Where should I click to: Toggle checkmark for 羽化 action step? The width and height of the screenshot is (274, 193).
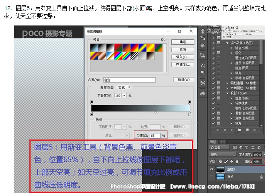pyautogui.click(x=213, y=53)
